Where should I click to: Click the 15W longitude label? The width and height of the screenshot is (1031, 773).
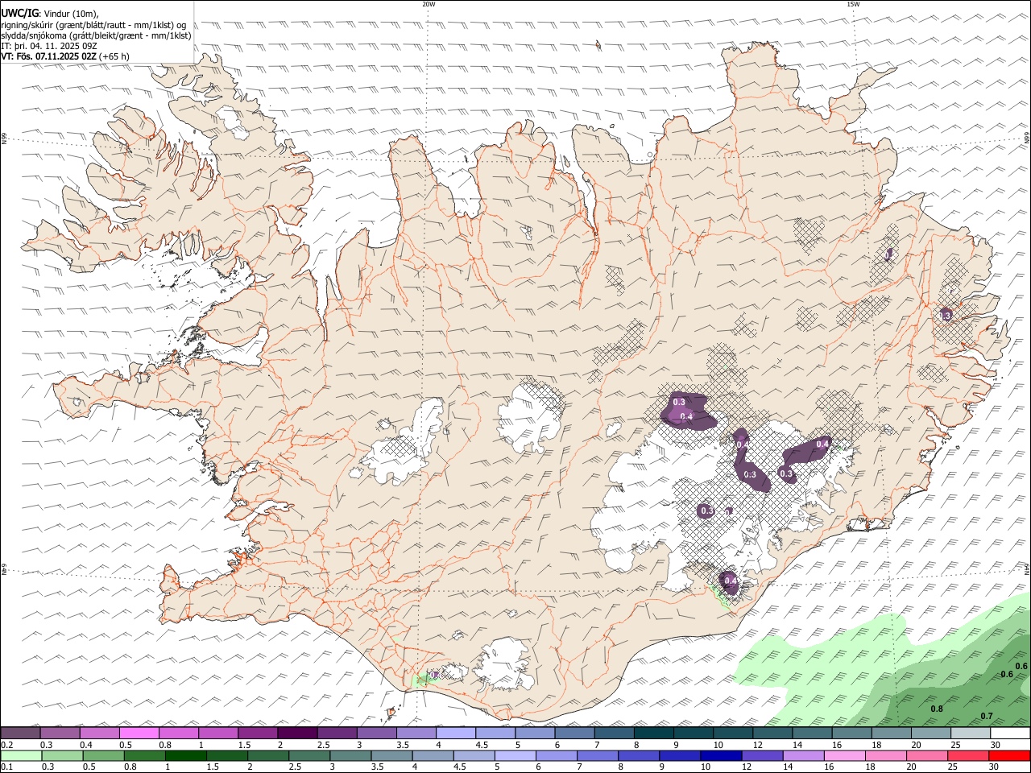[852, 4]
